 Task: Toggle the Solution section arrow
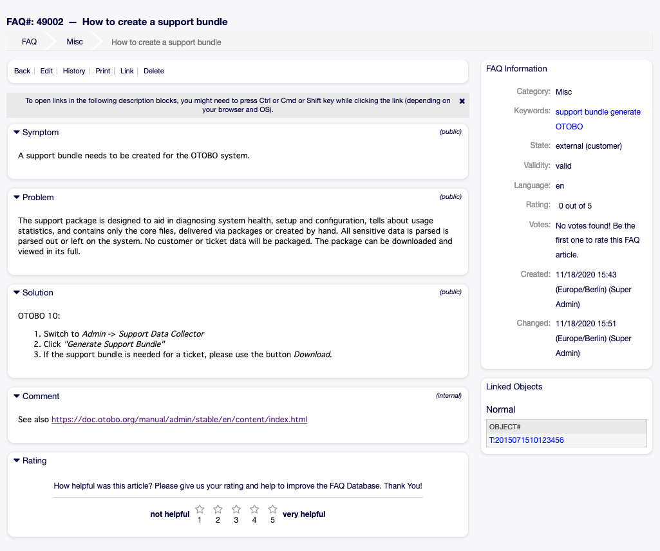[x=17, y=293]
